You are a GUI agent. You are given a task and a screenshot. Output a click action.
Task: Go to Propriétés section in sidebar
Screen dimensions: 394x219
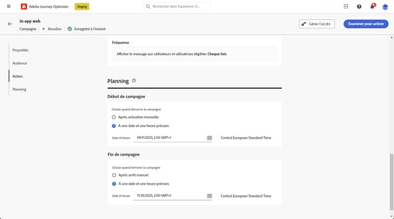pos(20,50)
